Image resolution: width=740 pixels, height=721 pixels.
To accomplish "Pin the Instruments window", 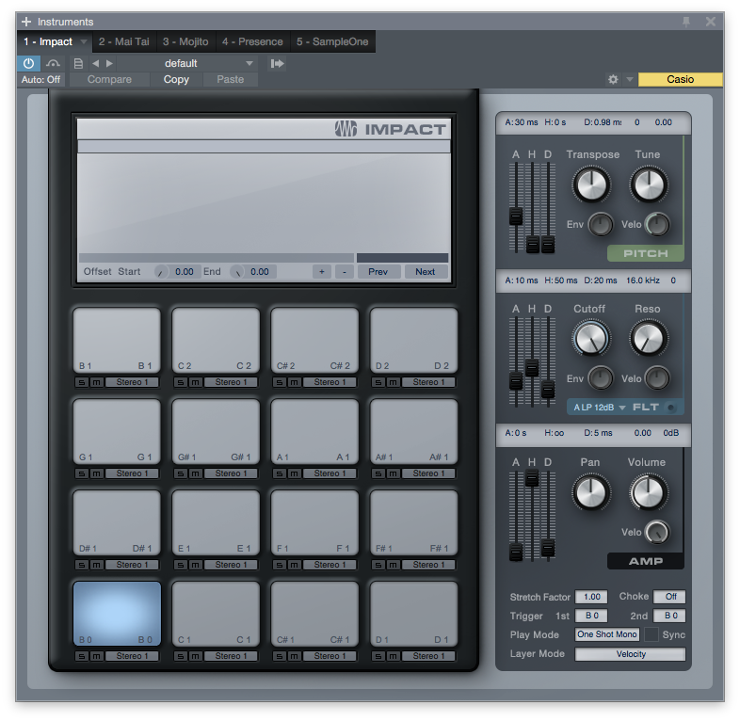I will point(685,21).
